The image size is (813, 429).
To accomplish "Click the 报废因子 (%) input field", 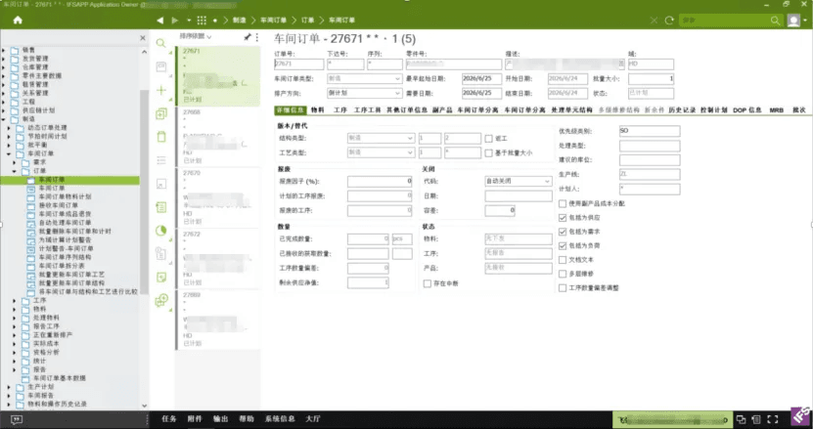I will [380, 182].
